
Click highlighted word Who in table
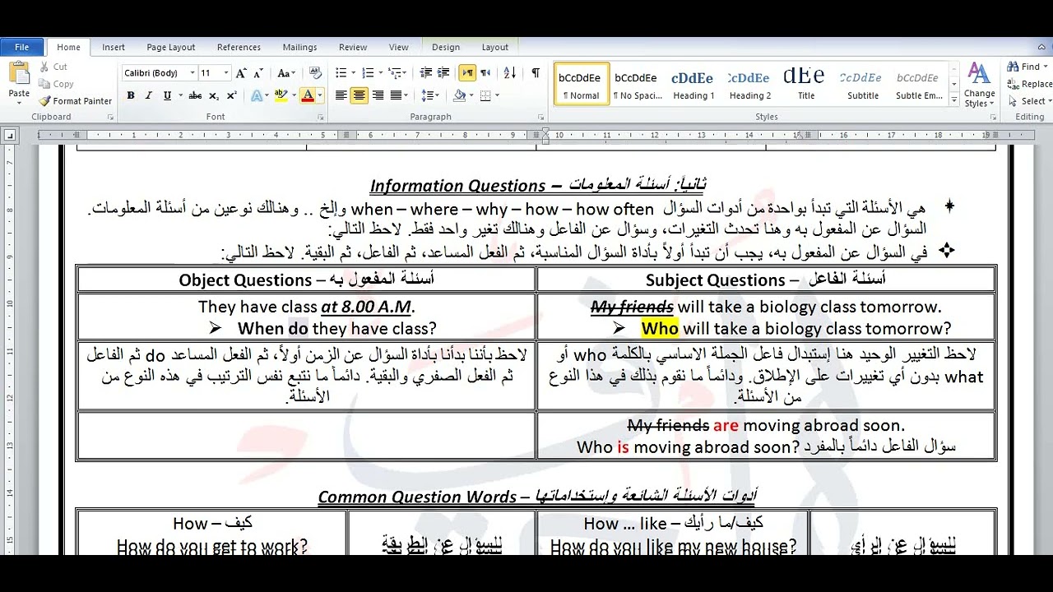[660, 329]
